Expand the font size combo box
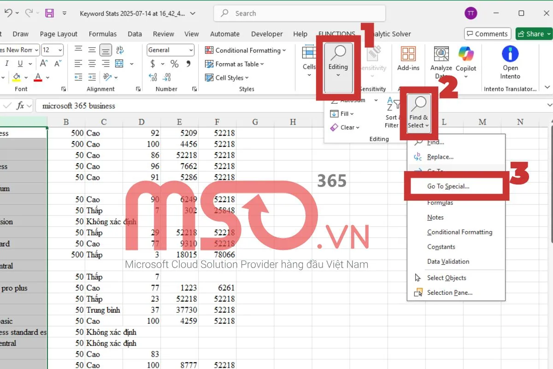Image resolution: width=553 pixels, height=369 pixels. pyautogui.click(x=60, y=50)
